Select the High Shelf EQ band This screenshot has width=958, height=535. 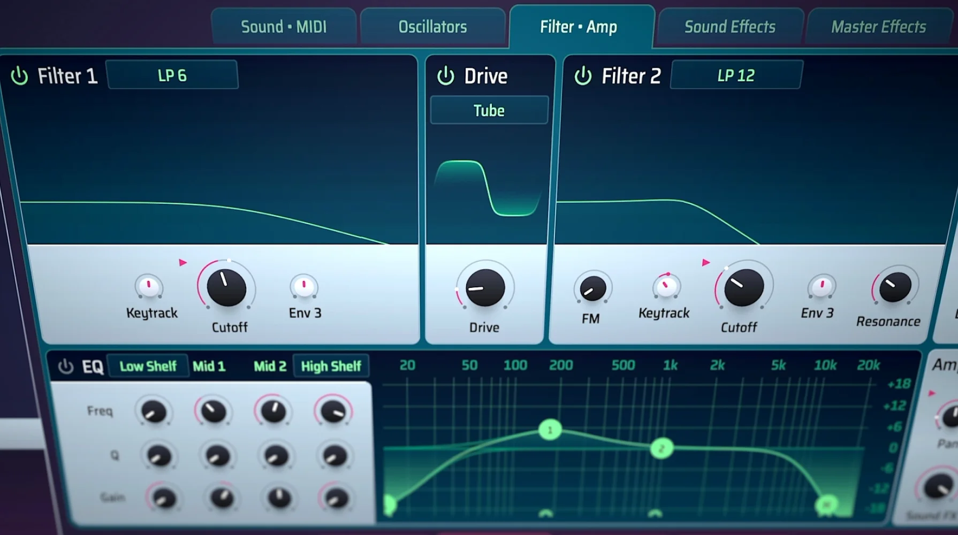[331, 365]
